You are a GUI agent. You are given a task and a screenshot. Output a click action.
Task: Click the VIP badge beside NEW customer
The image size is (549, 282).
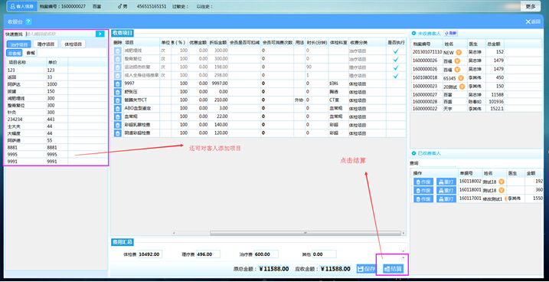(x=459, y=52)
